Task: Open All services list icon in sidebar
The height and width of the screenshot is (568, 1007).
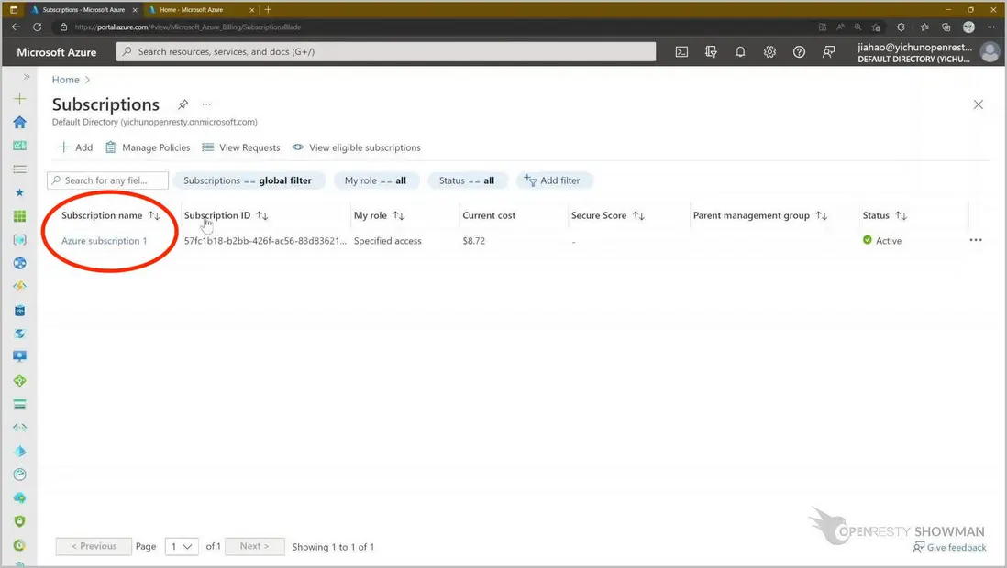Action: tap(20, 169)
